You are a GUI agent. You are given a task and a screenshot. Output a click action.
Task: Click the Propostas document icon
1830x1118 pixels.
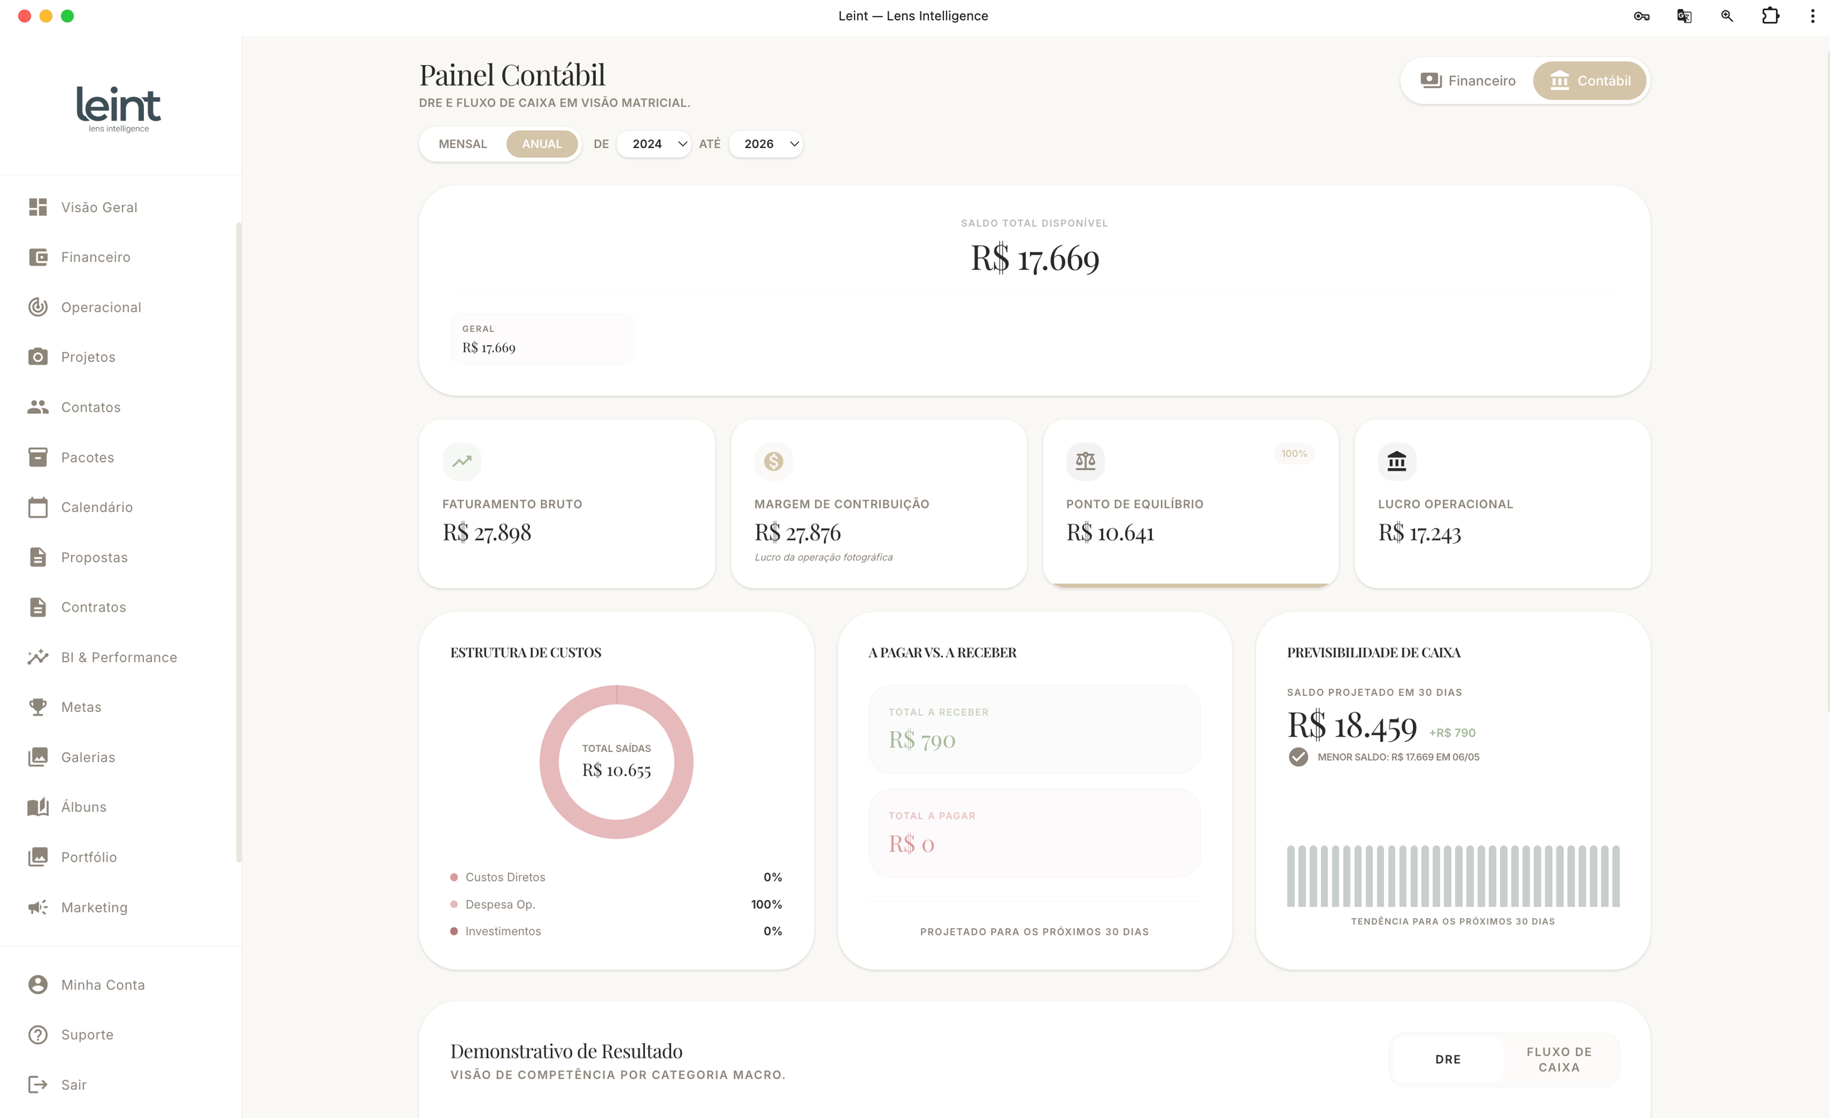point(38,557)
